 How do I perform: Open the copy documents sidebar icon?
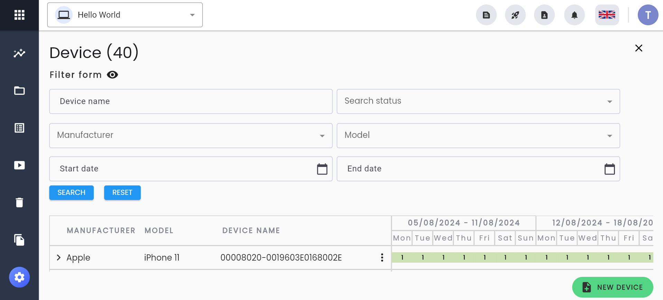pos(19,240)
